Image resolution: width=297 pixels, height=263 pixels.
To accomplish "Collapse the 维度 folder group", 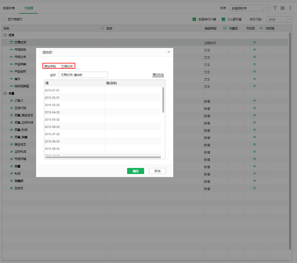I will click(x=5, y=35).
